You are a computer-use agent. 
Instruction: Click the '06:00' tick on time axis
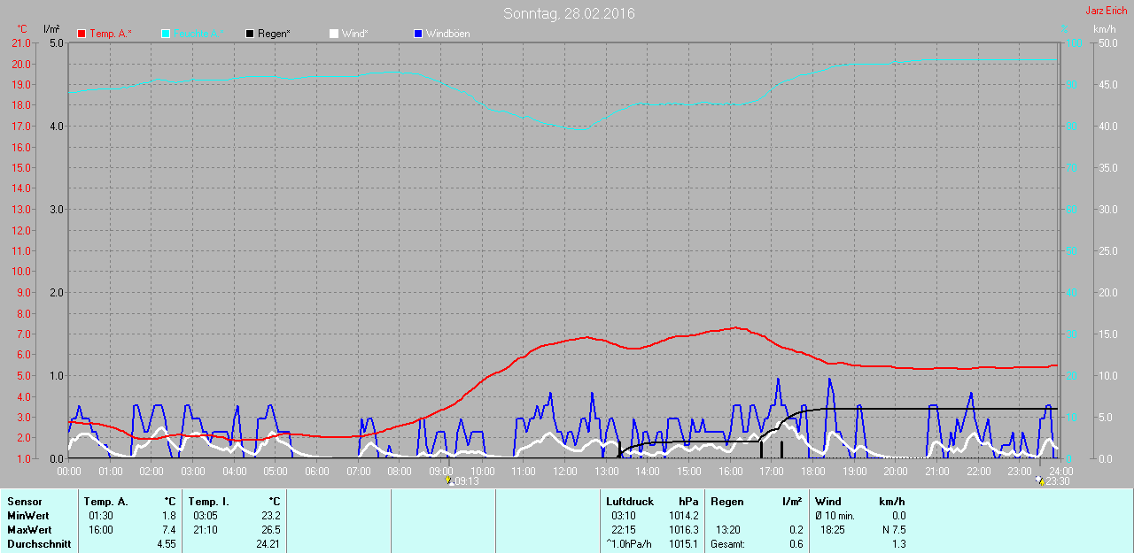317,472
